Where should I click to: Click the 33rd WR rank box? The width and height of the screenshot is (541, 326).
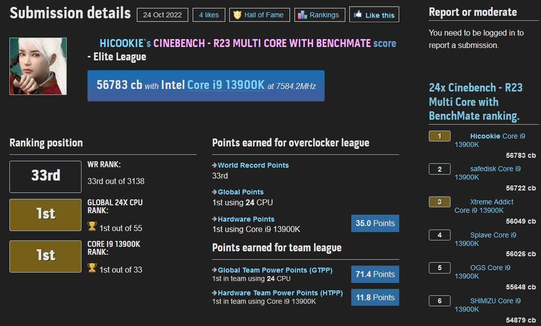point(45,177)
